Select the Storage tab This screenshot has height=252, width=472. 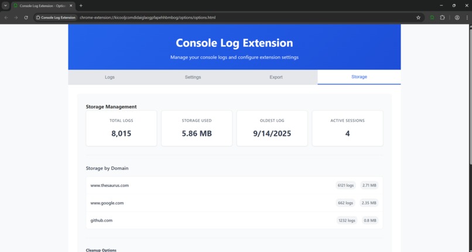coord(359,77)
